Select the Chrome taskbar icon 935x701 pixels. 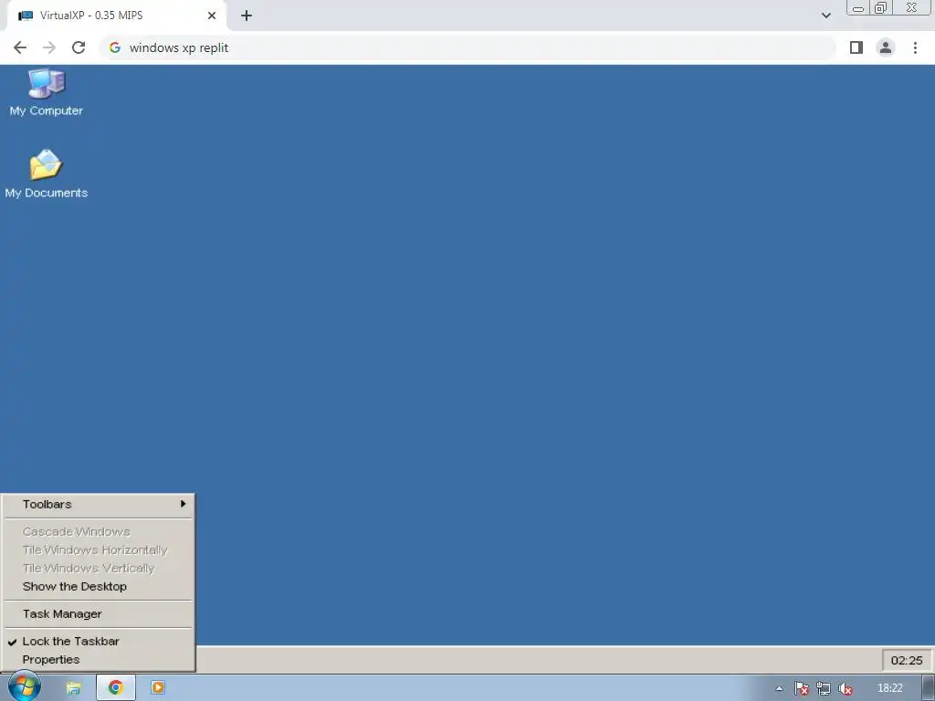[x=116, y=688]
